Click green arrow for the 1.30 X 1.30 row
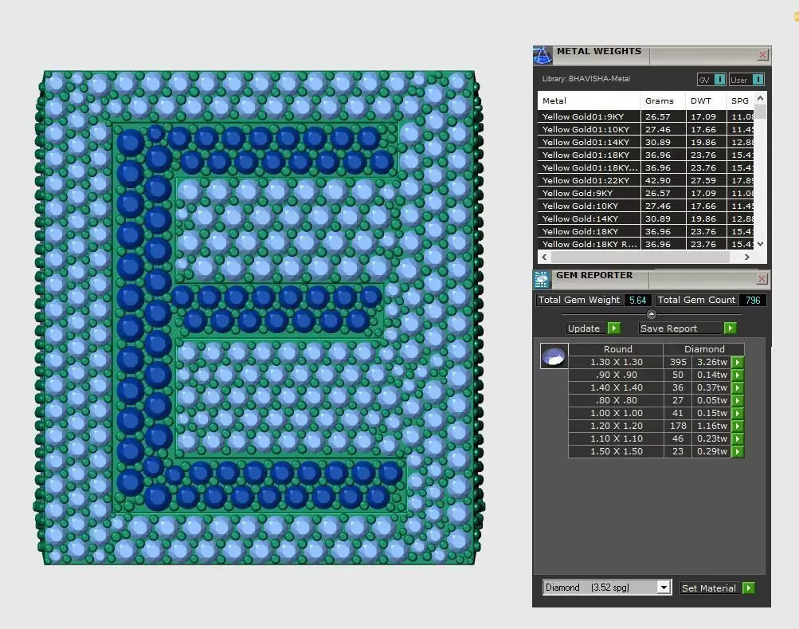 (x=738, y=362)
